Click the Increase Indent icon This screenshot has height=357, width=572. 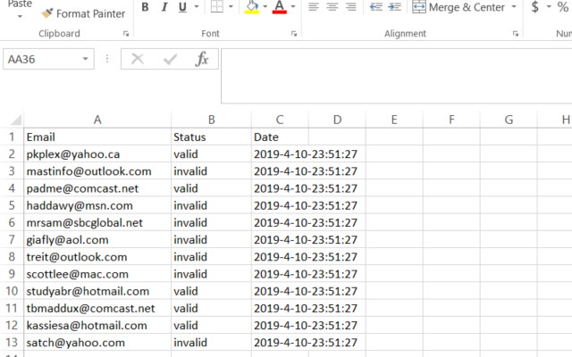[x=395, y=7]
